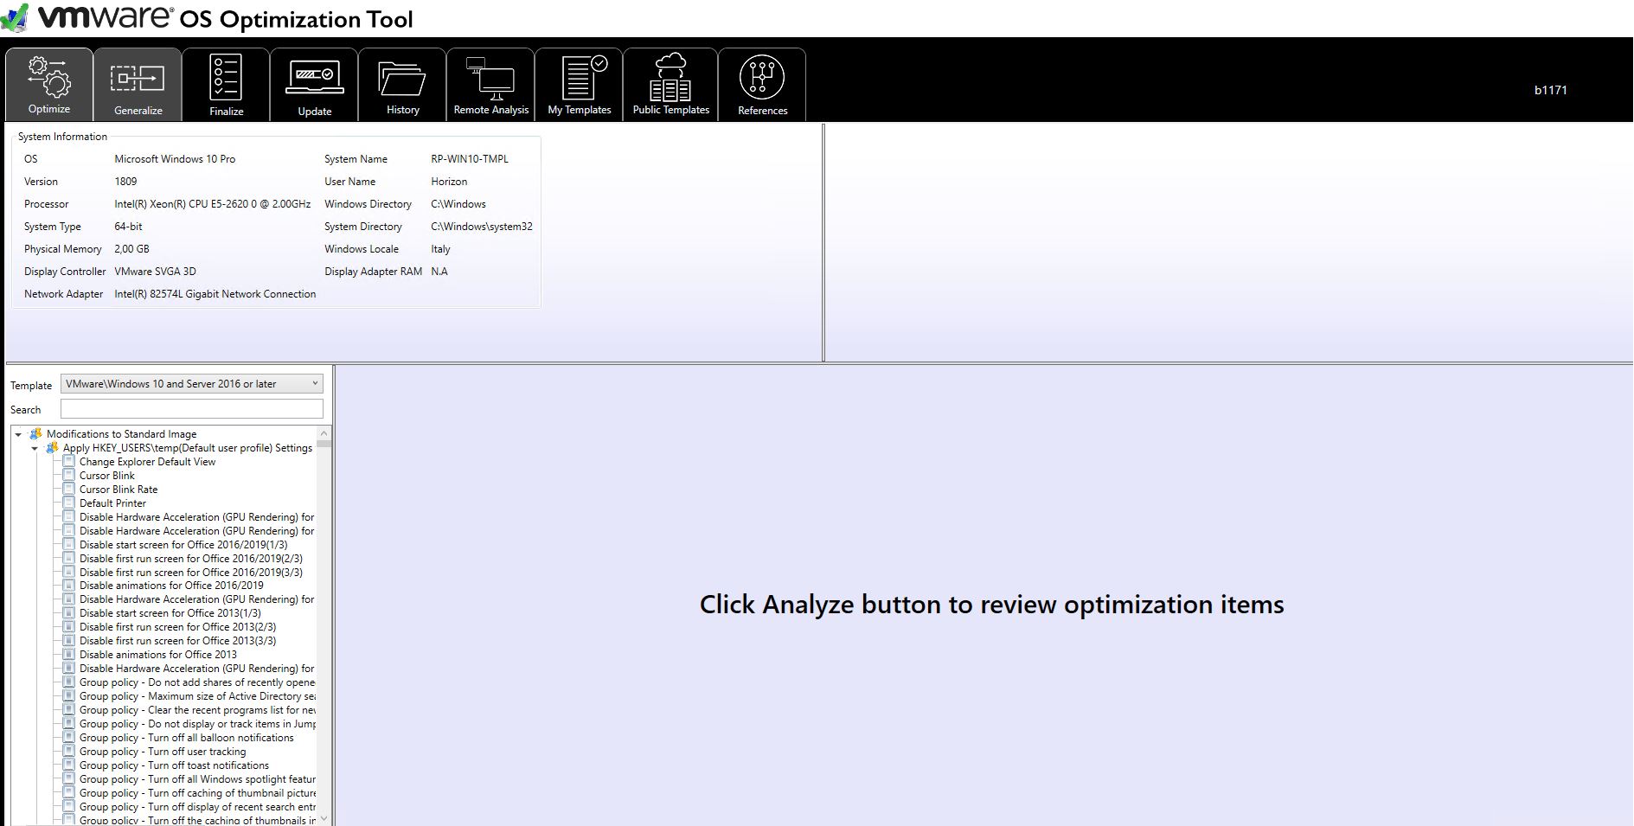Click OS value Microsoft Windows 10 Pro
1634x826 pixels.
(175, 158)
